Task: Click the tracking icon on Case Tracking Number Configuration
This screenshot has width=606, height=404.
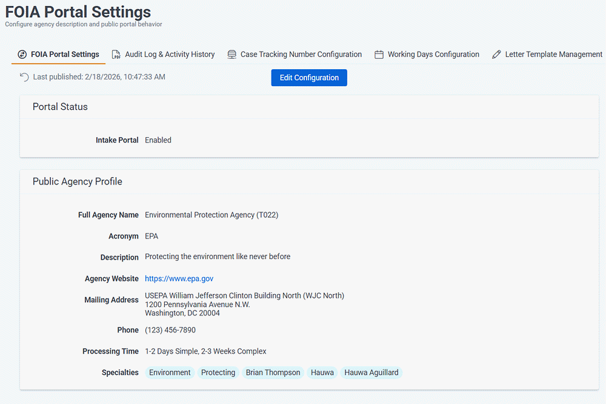Action: tap(231, 54)
